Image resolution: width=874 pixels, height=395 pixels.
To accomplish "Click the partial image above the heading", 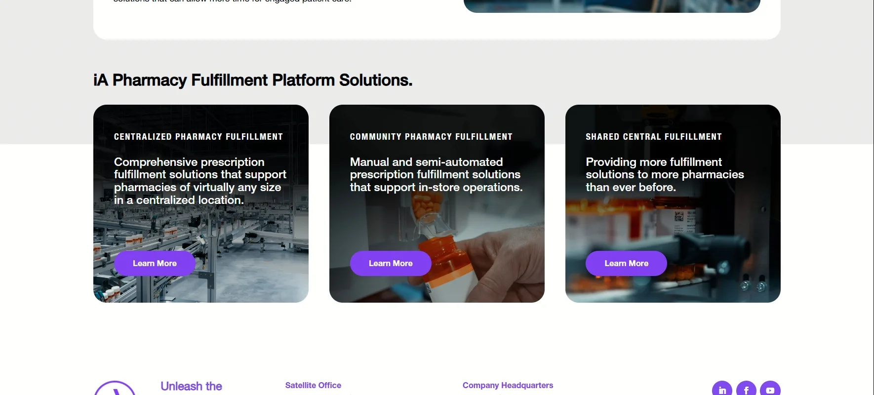I will pos(612,6).
